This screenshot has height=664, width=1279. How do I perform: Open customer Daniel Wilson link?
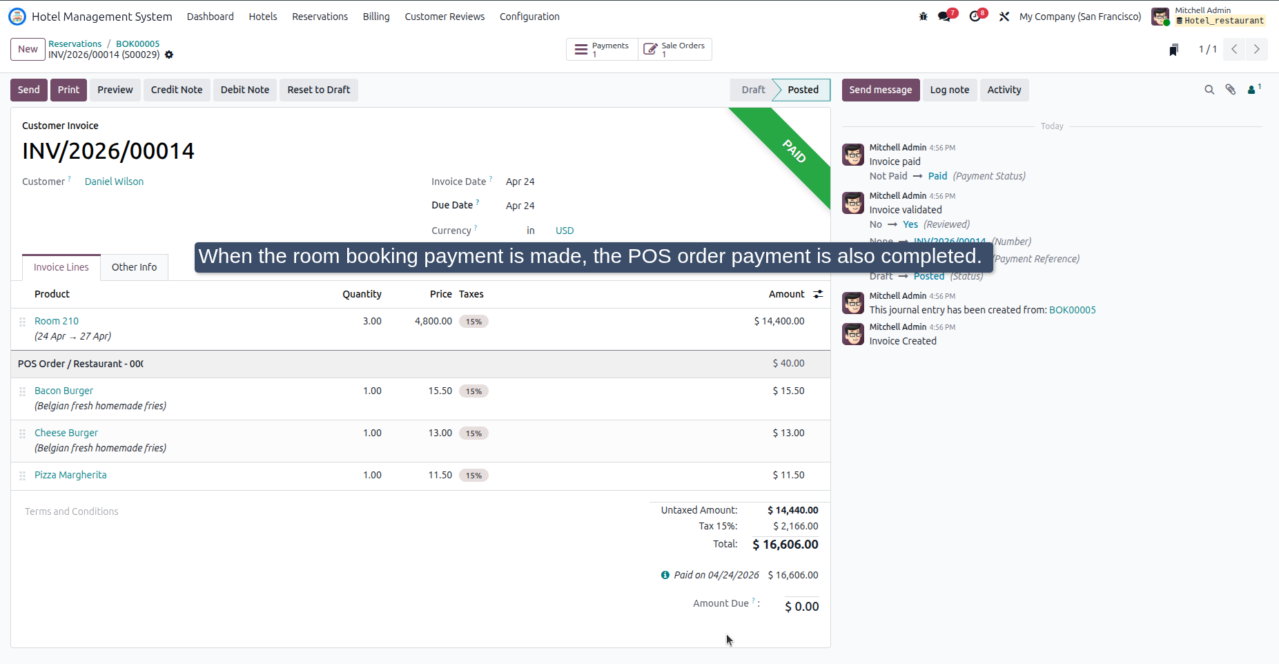[114, 182]
